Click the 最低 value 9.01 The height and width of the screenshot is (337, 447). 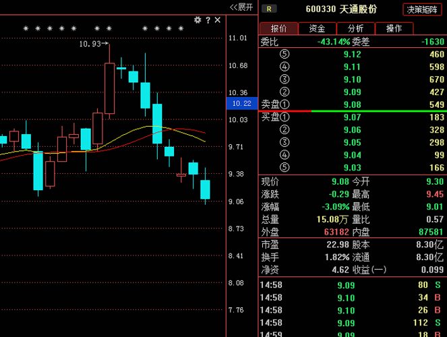(435, 207)
